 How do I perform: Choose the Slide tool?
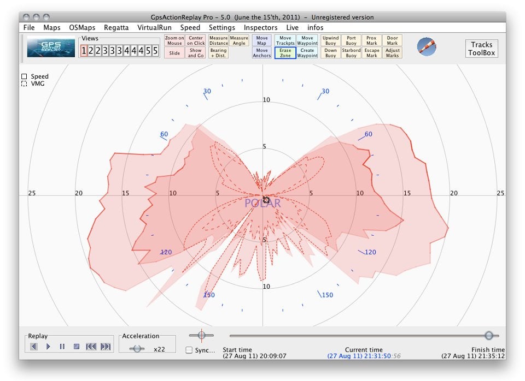tap(174, 53)
